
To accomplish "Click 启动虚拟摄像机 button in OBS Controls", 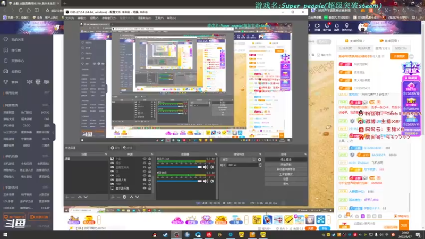I will point(286,169).
